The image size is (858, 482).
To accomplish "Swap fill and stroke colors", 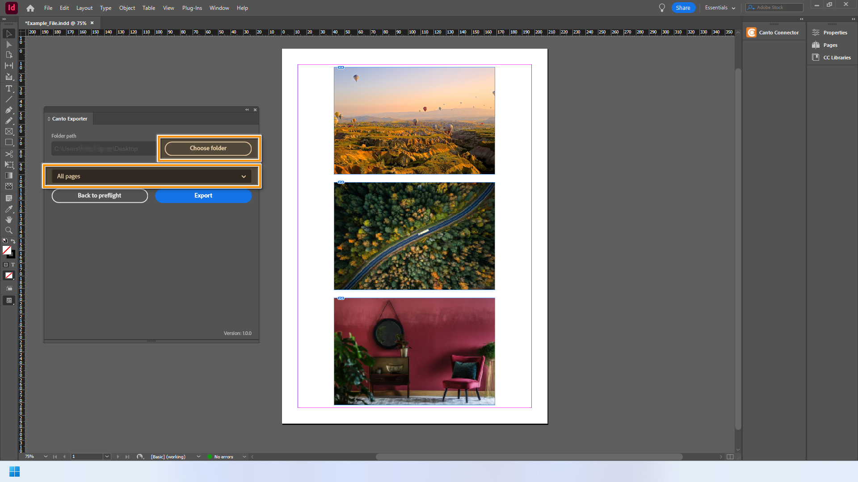I will pyautogui.click(x=13, y=241).
